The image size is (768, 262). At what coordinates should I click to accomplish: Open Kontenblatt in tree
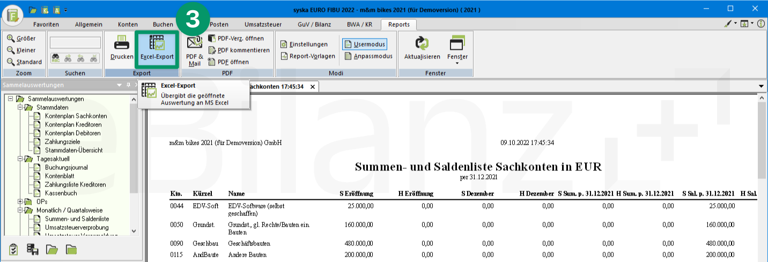(60, 176)
